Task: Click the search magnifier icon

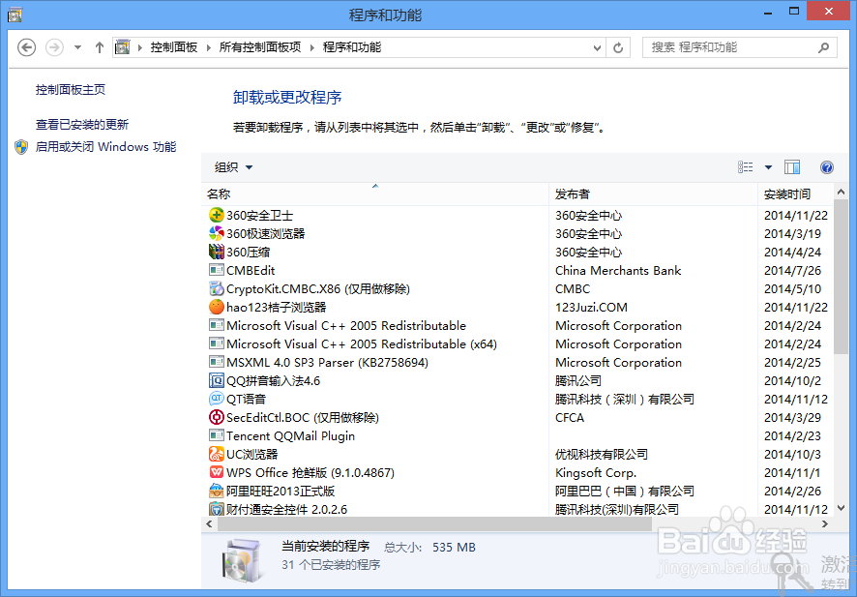Action: click(x=824, y=47)
